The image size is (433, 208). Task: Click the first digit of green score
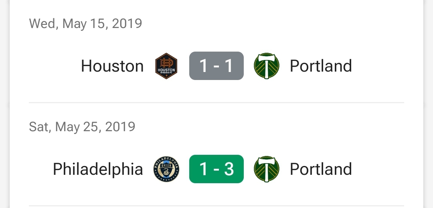(x=204, y=169)
